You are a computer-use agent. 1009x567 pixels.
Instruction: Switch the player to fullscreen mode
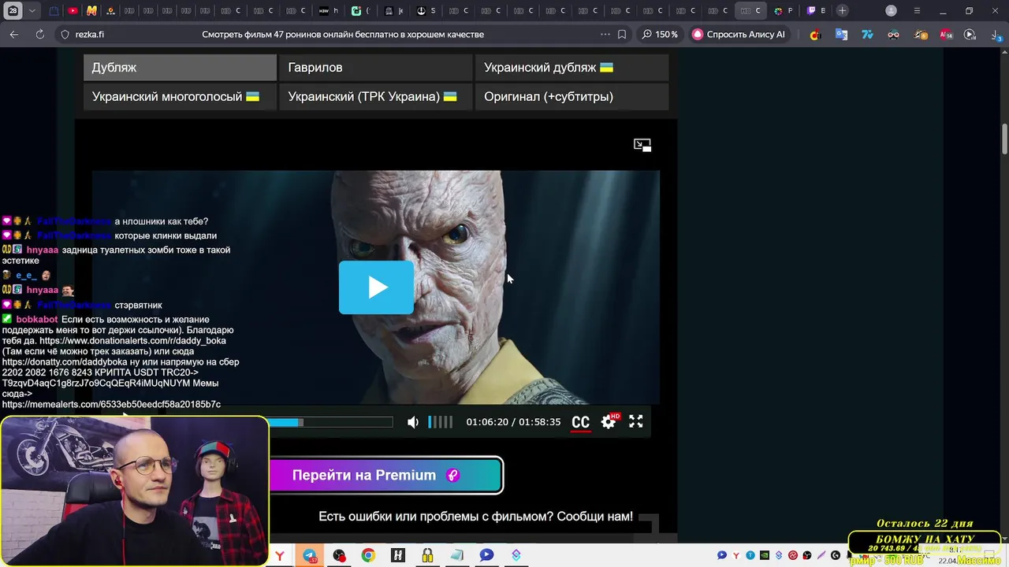pos(635,421)
